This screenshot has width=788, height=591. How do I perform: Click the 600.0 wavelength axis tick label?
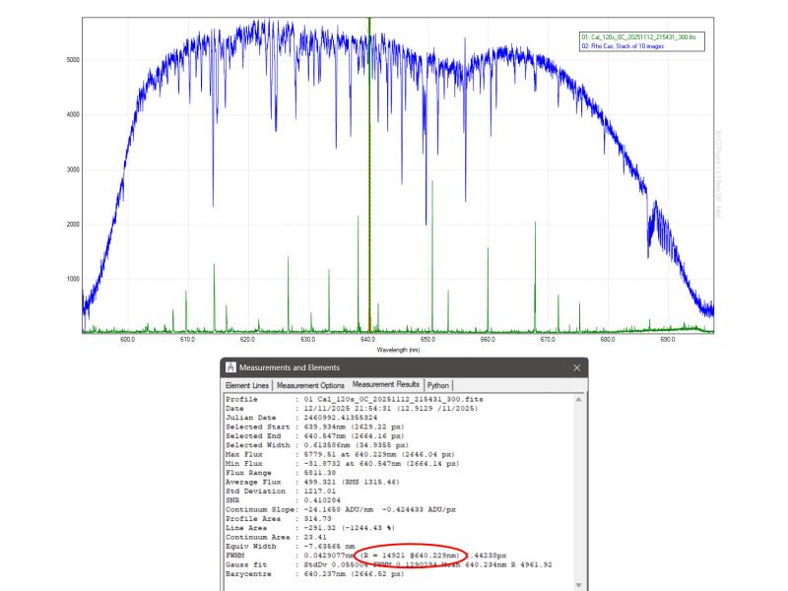127,340
